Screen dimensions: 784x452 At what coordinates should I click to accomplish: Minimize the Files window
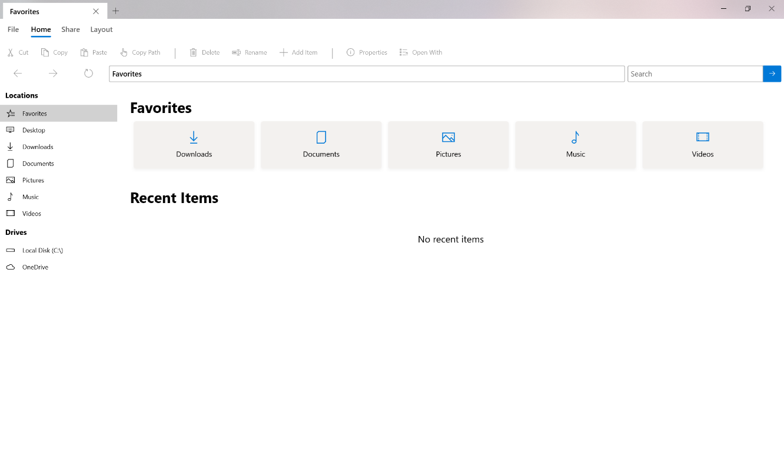[723, 9]
